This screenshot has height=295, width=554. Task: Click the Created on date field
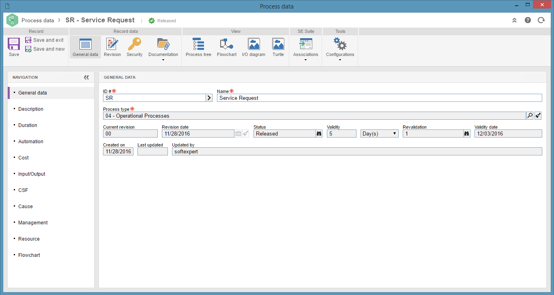pyautogui.click(x=118, y=151)
